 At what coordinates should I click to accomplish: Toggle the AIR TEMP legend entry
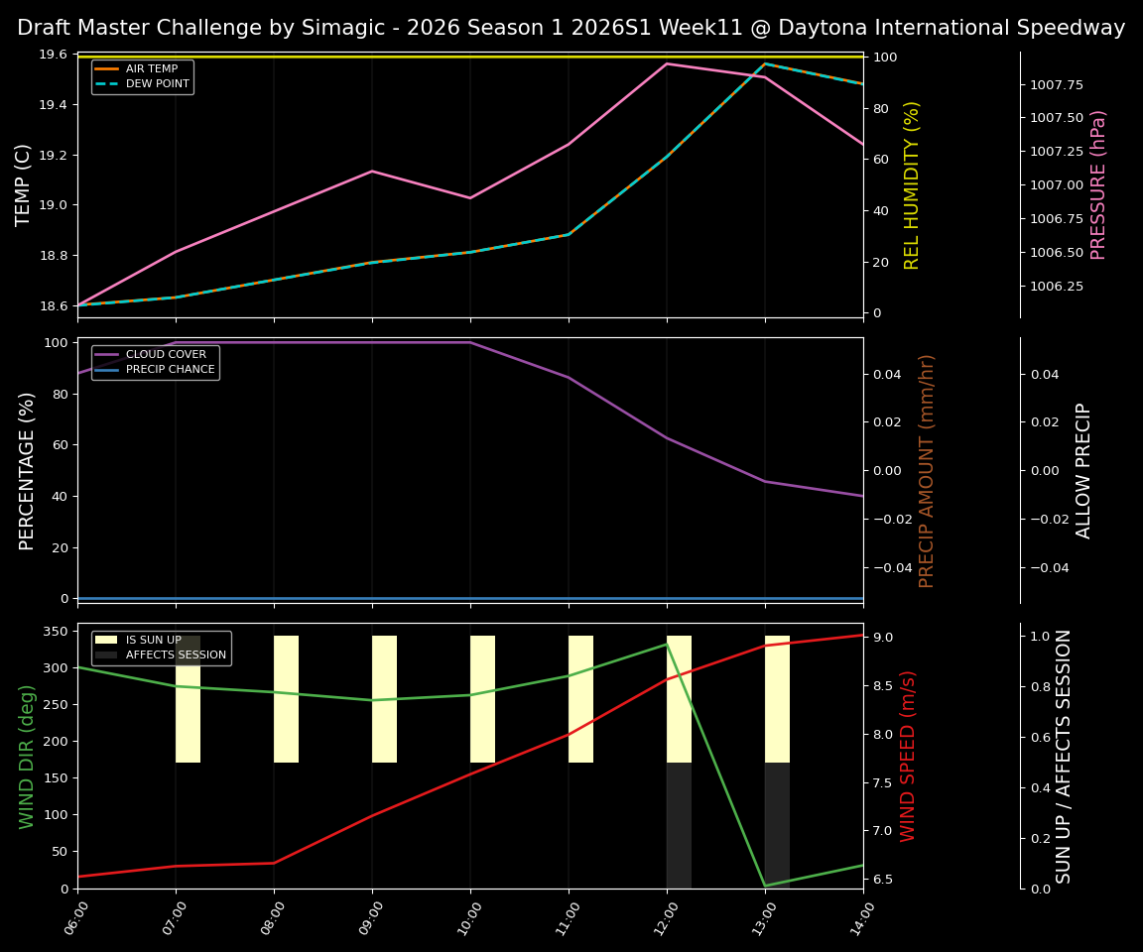point(144,67)
